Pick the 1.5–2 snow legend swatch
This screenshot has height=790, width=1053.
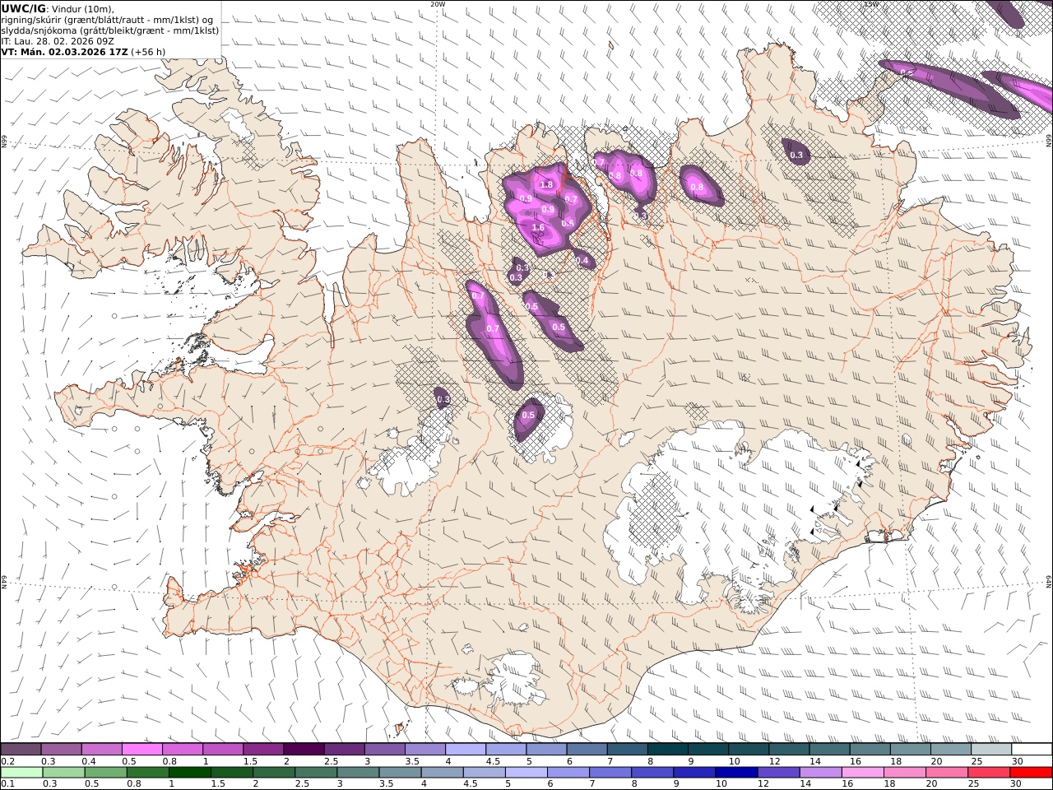263,749
